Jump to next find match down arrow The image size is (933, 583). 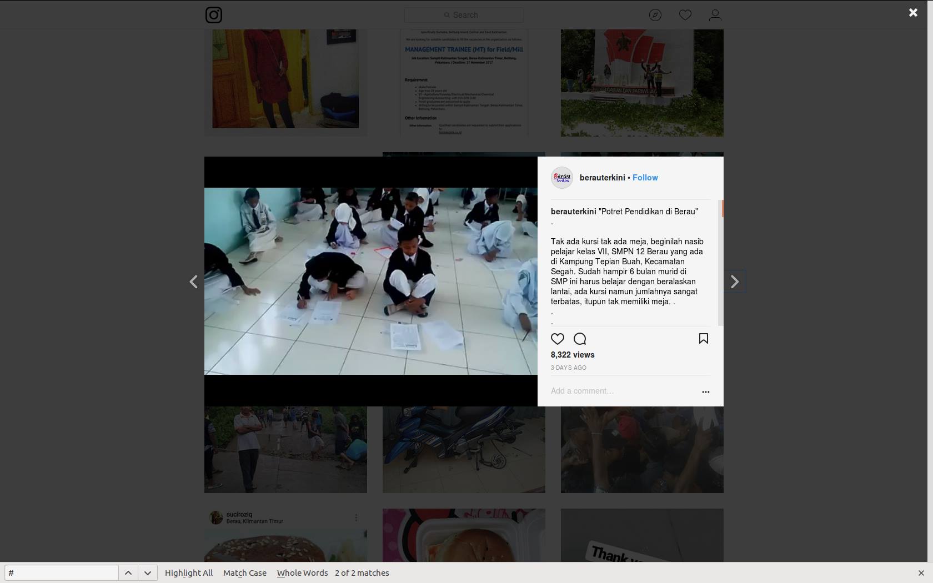(148, 573)
